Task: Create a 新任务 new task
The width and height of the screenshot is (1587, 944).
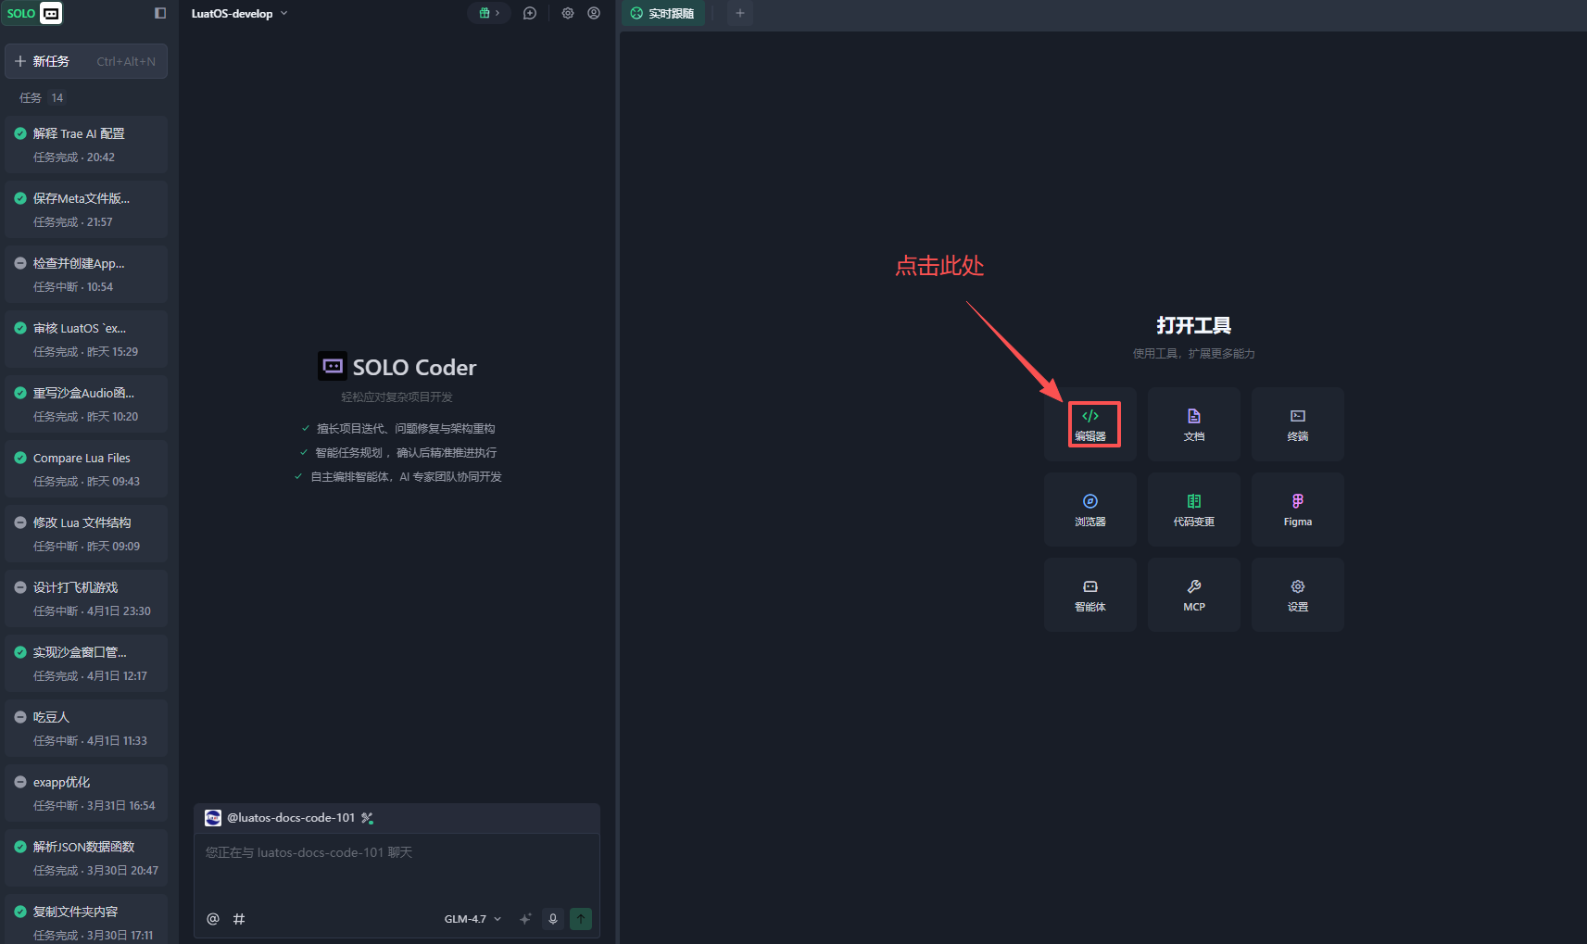Action: (x=86, y=61)
